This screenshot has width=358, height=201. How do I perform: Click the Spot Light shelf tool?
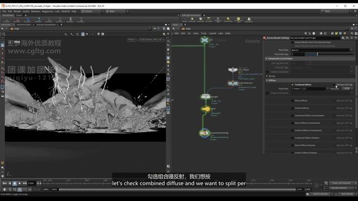pyautogui.click(x=200, y=20)
